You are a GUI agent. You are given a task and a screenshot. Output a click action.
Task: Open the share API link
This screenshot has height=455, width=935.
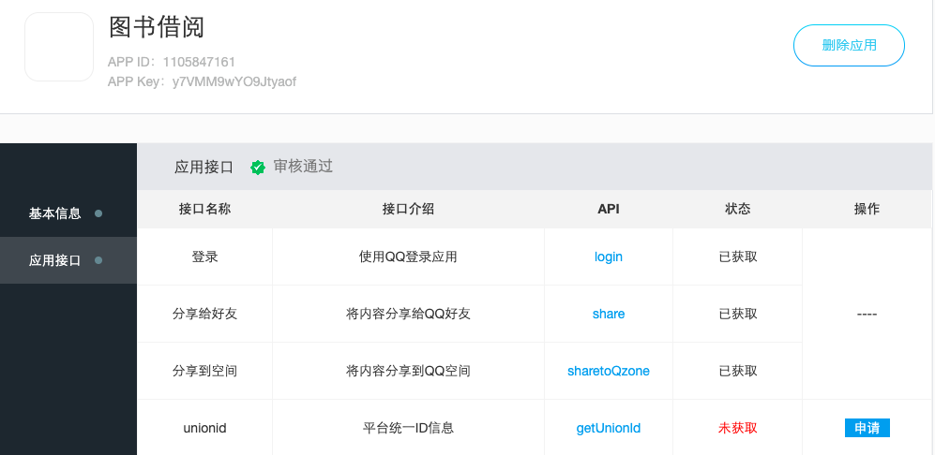coord(609,314)
